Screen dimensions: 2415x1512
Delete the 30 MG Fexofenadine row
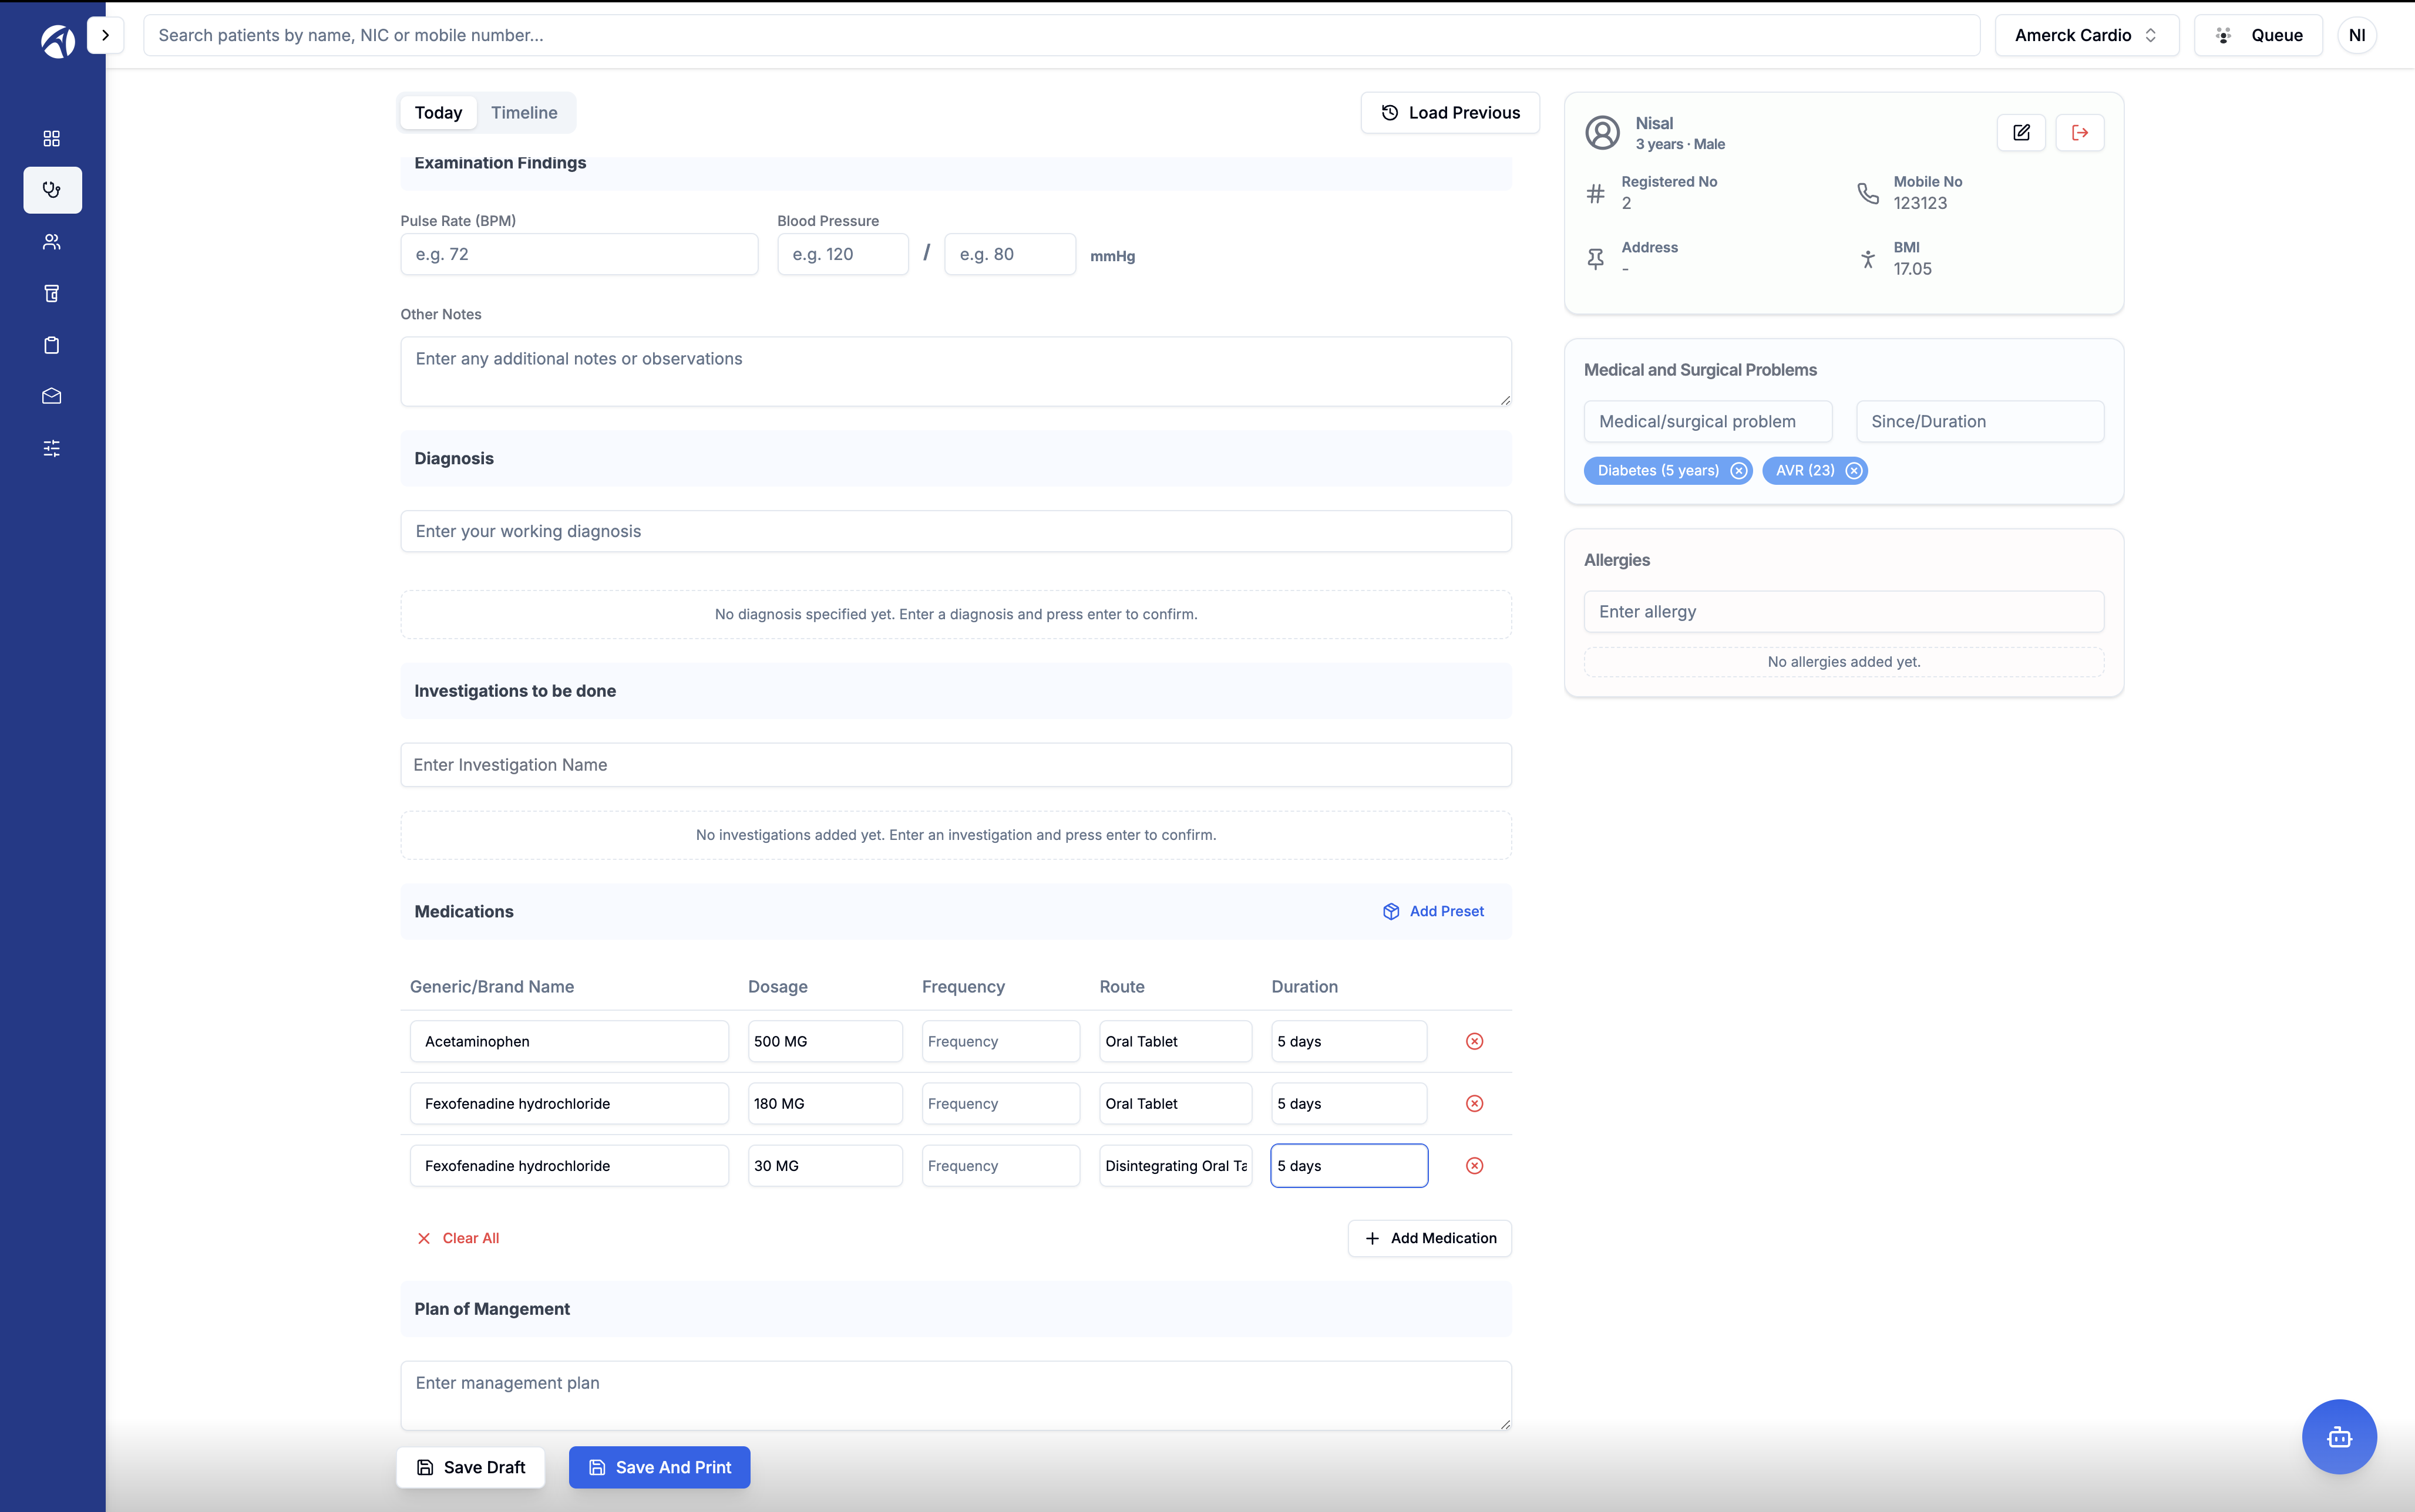pos(1475,1165)
